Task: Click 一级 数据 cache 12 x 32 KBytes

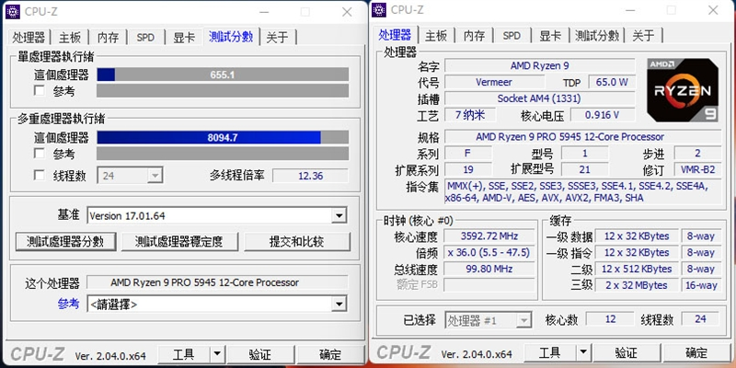Action: pyautogui.click(x=637, y=236)
